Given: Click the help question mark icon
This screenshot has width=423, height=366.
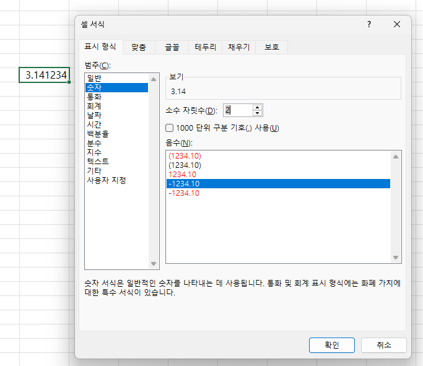Looking at the screenshot, I should click(368, 24).
